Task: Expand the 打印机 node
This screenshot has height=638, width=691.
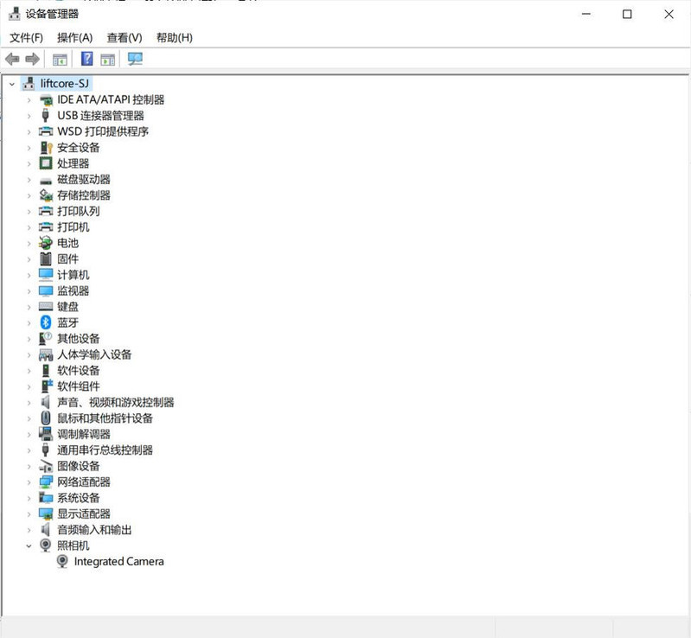Action: (x=29, y=227)
